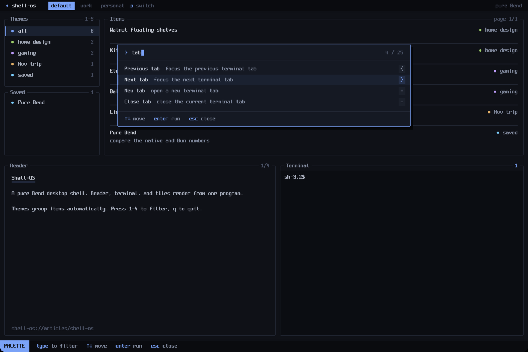The width and height of the screenshot is (528, 352).
Task: Click the Reader 1/4 page indicator
Action: 265,165
